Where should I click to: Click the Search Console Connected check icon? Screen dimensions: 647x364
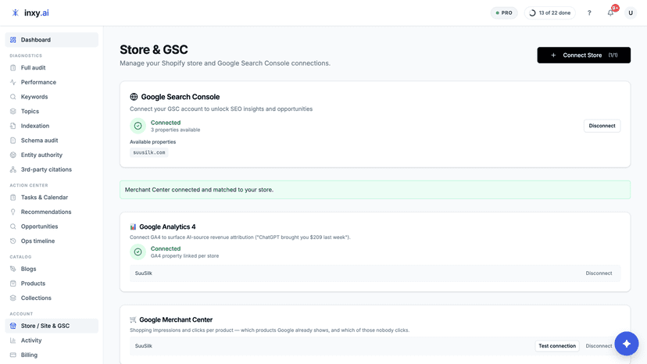click(x=138, y=126)
